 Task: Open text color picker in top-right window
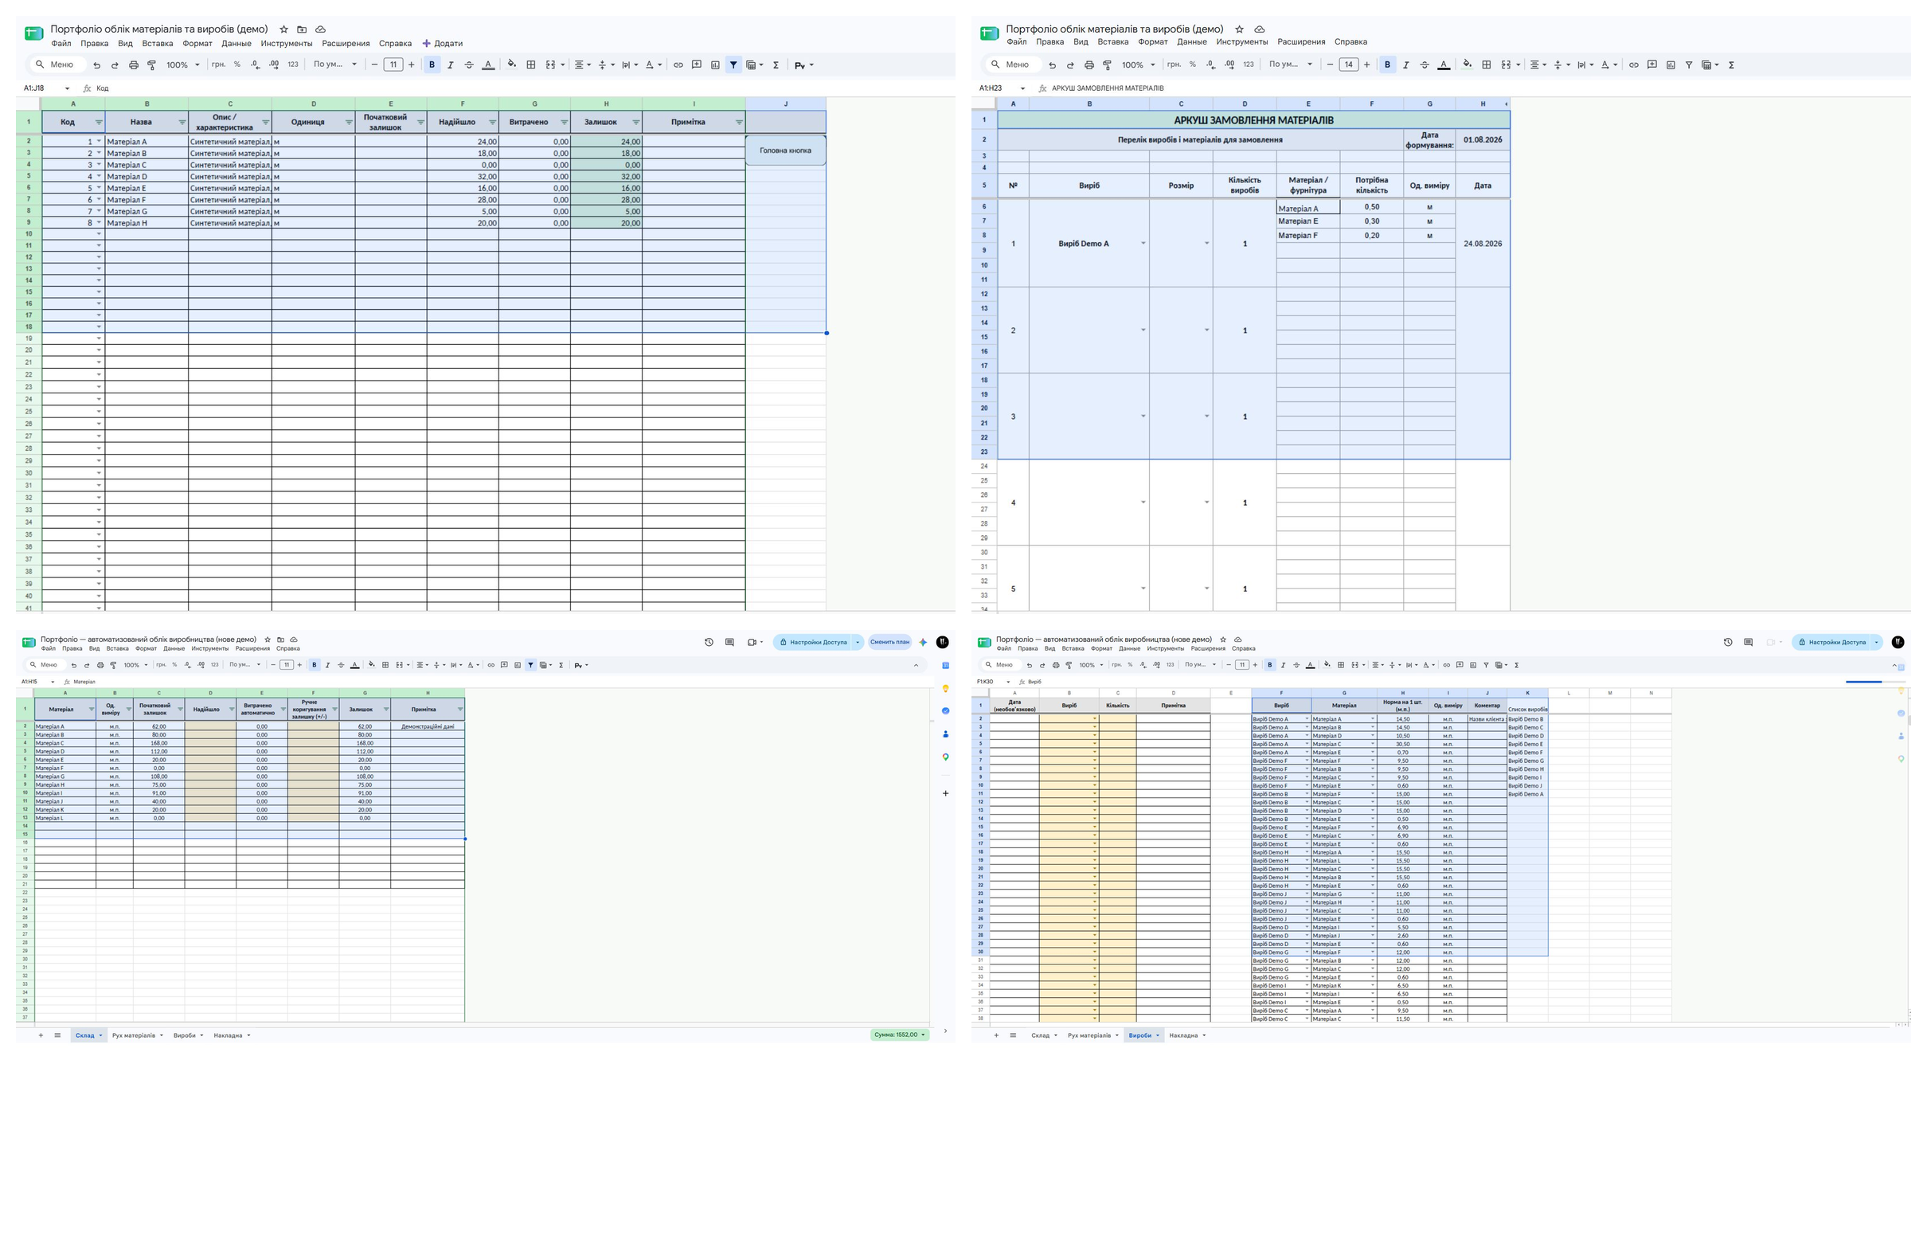point(1443,65)
